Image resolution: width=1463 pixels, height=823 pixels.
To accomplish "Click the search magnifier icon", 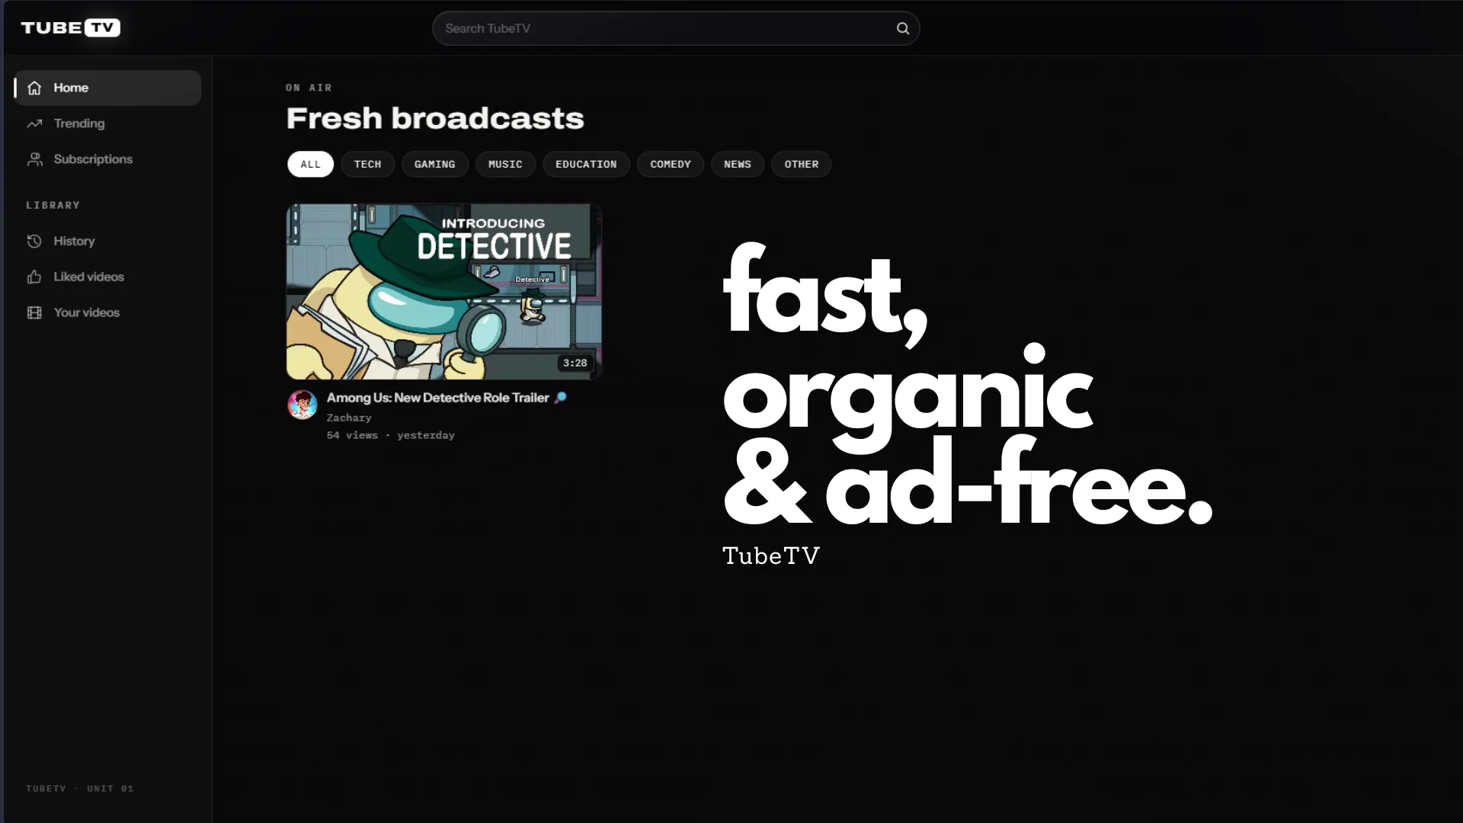I will 903,28.
